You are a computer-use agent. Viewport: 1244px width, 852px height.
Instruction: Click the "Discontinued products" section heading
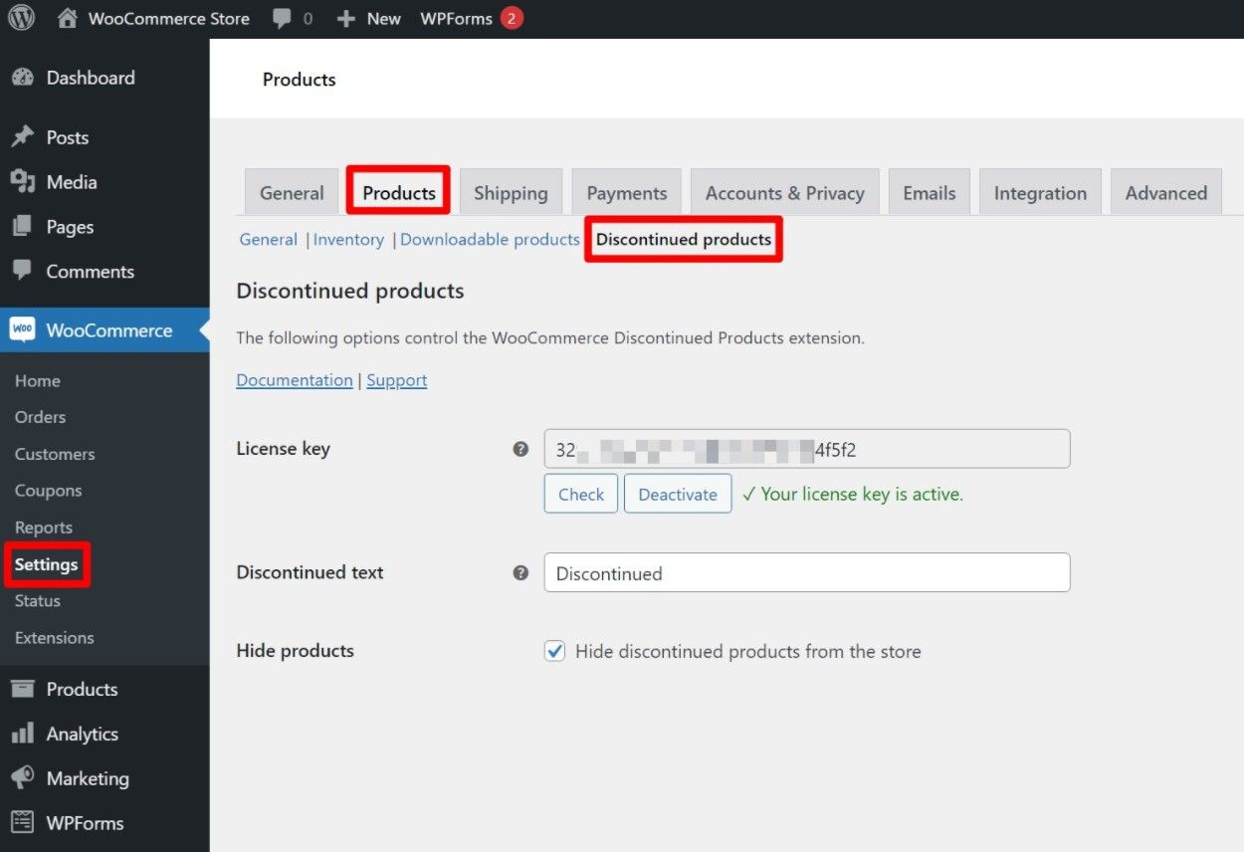pos(350,292)
